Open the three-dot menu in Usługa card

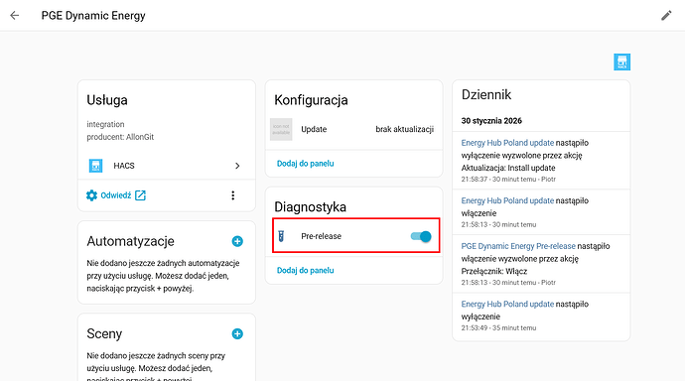pos(233,195)
